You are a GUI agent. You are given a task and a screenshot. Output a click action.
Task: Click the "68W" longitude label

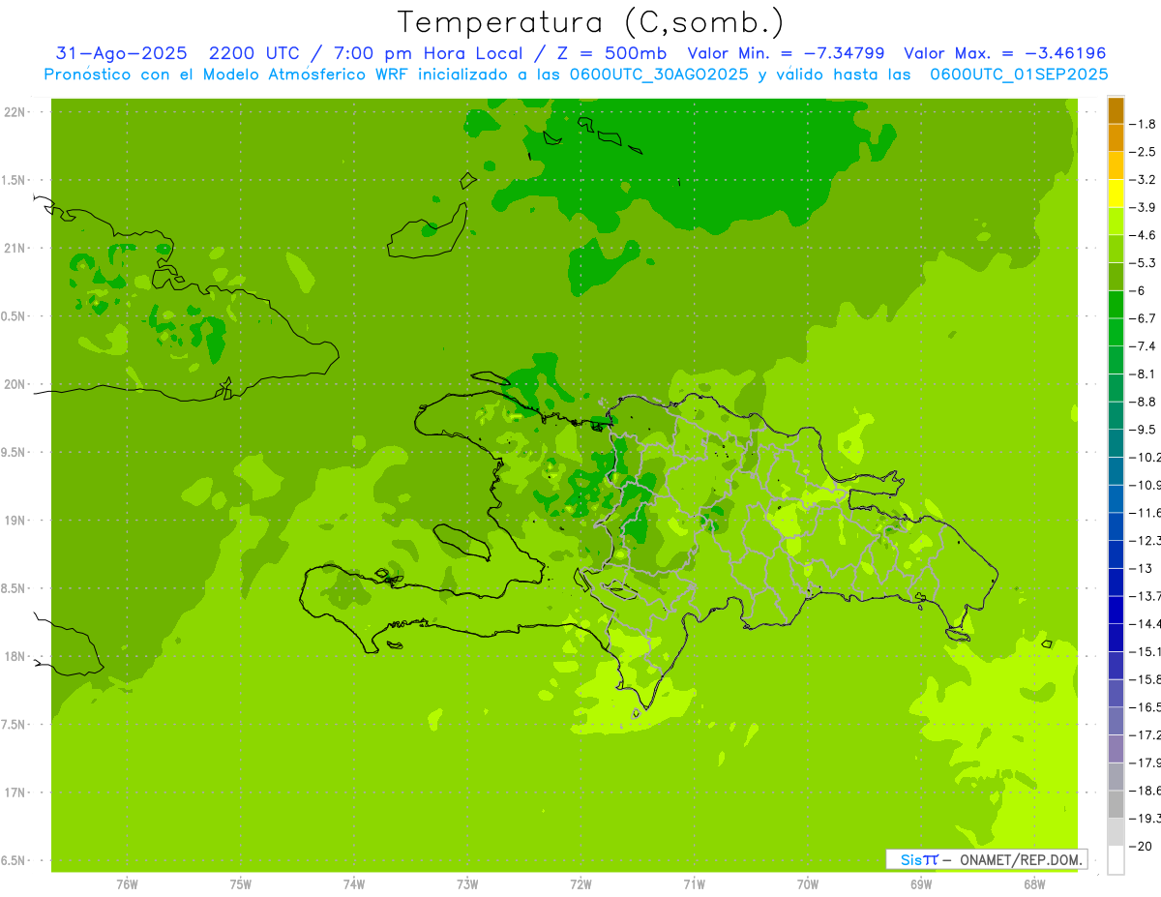pyautogui.click(x=1034, y=884)
